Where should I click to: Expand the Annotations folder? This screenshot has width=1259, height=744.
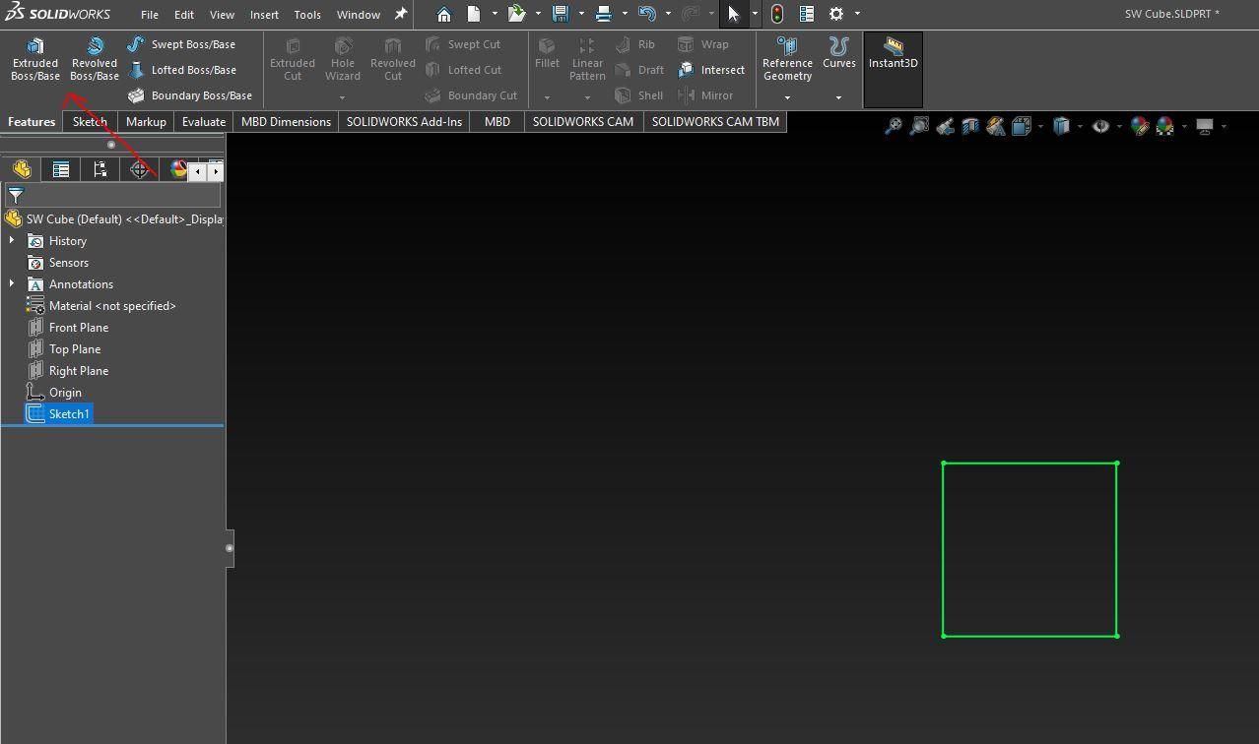[x=12, y=283]
